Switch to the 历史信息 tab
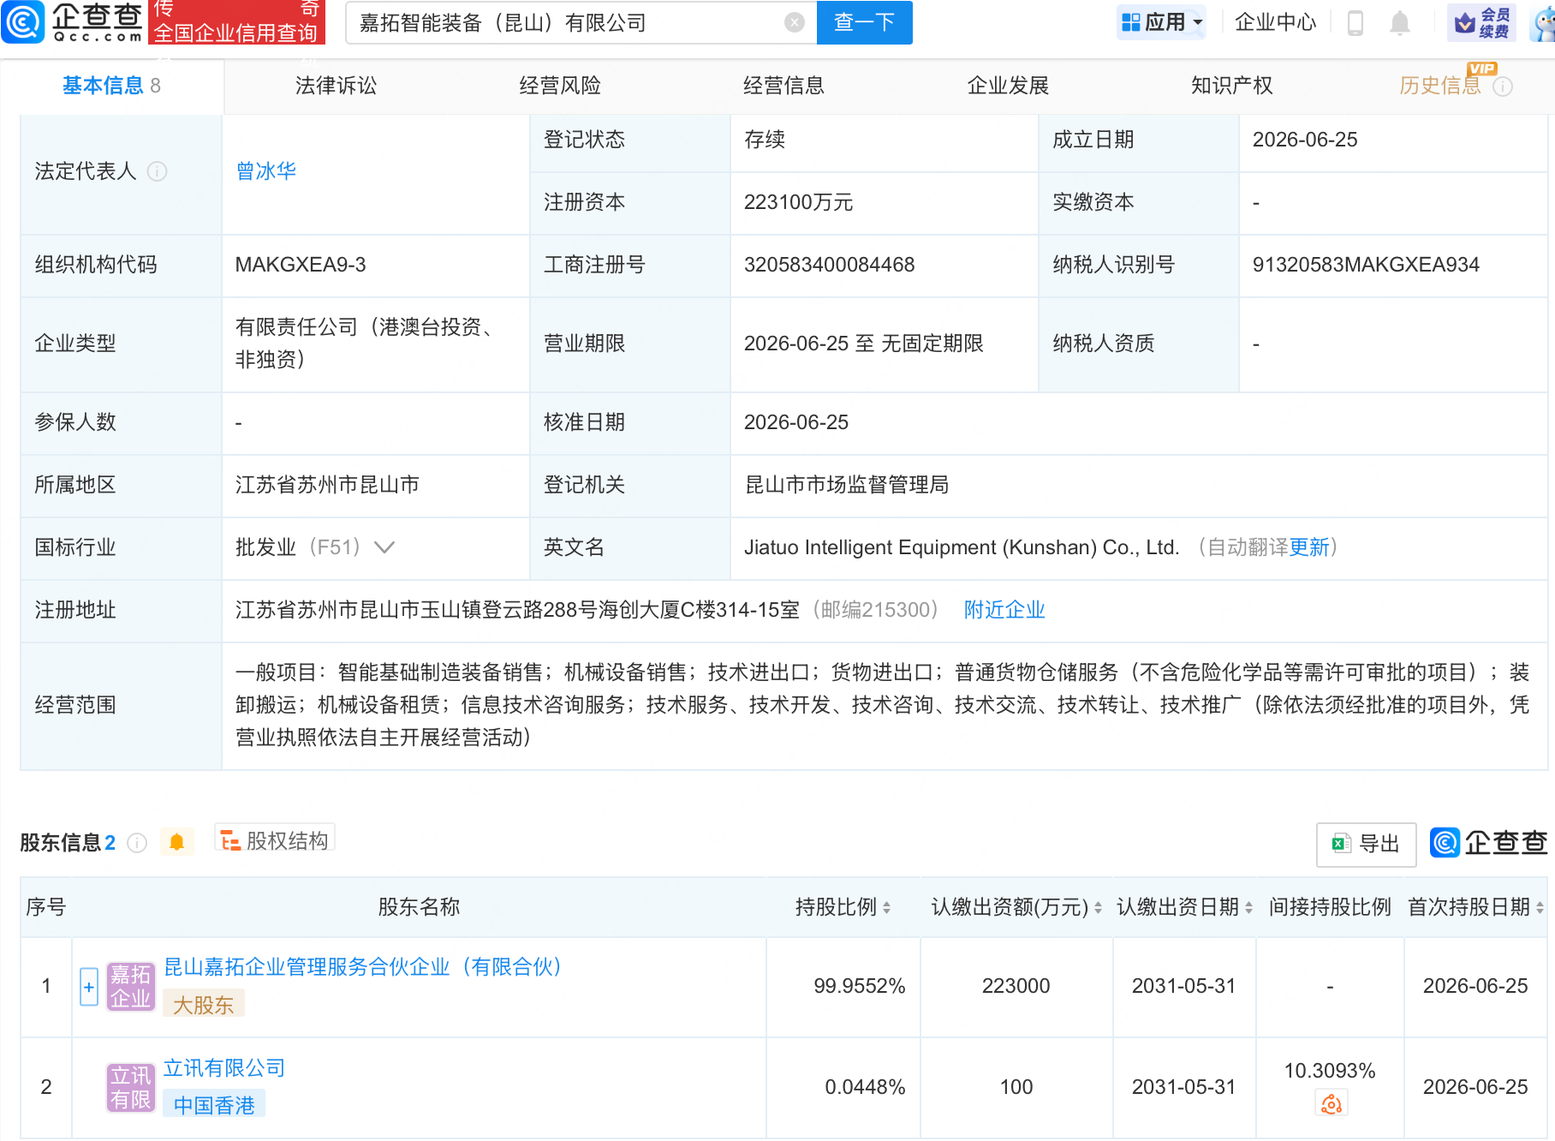This screenshot has height=1141, width=1555. [x=1440, y=86]
